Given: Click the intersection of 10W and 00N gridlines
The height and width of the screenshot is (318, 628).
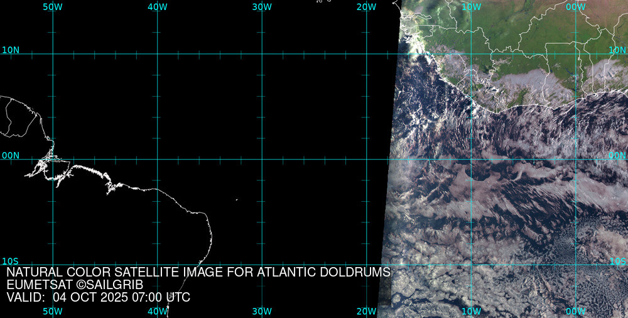Looking at the screenshot, I should tap(471, 159).
